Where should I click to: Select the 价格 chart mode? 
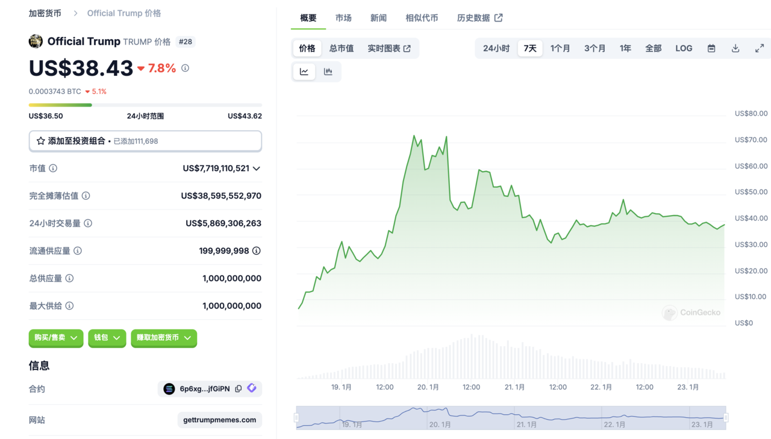click(x=307, y=48)
